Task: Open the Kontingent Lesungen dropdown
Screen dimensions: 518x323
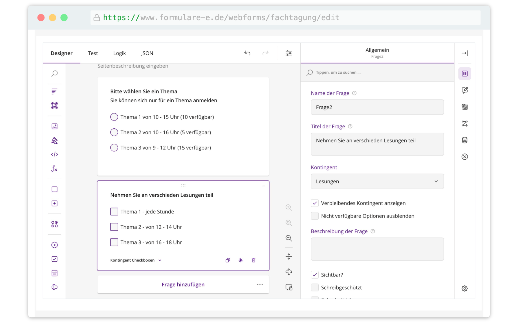Action: [377, 181]
